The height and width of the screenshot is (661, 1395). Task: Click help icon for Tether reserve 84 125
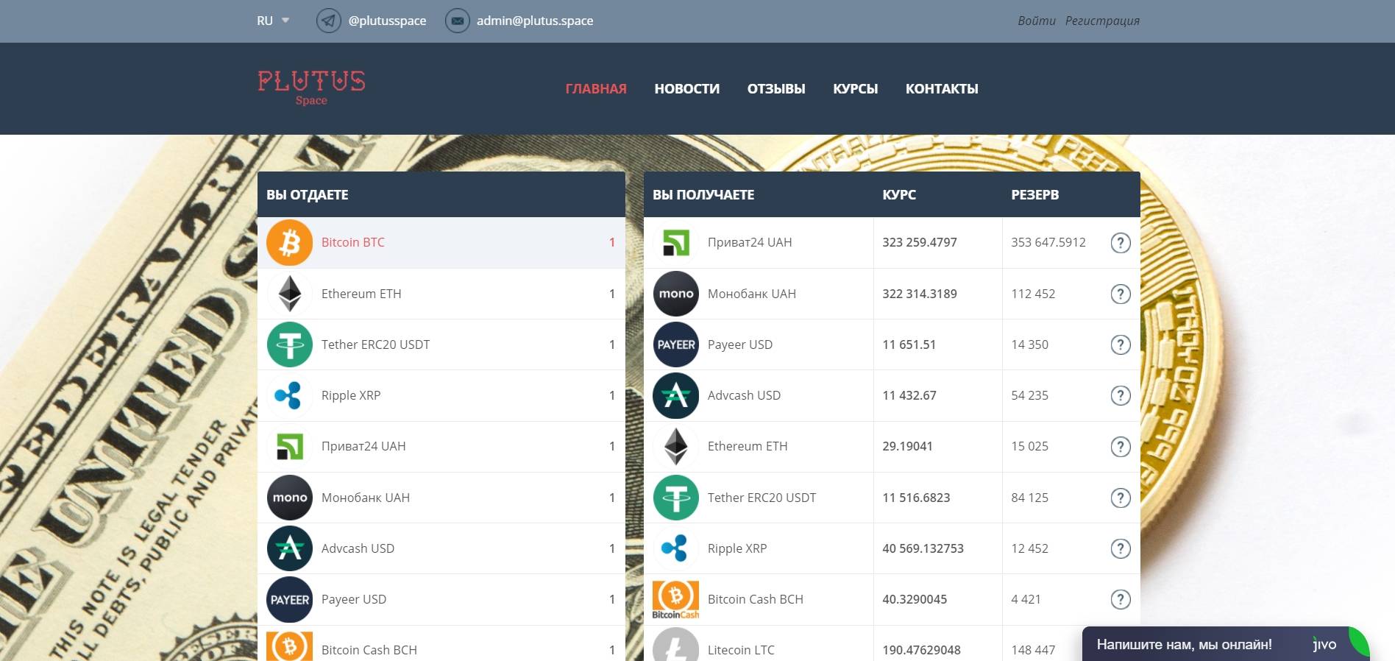click(x=1121, y=498)
